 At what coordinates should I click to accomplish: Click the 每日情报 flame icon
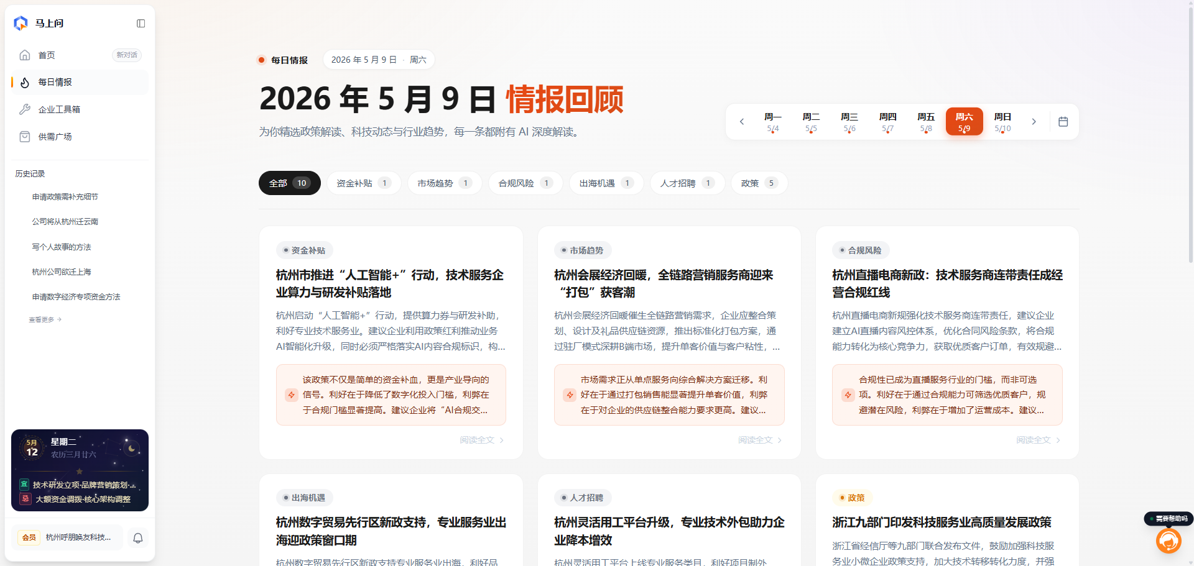point(25,82)
